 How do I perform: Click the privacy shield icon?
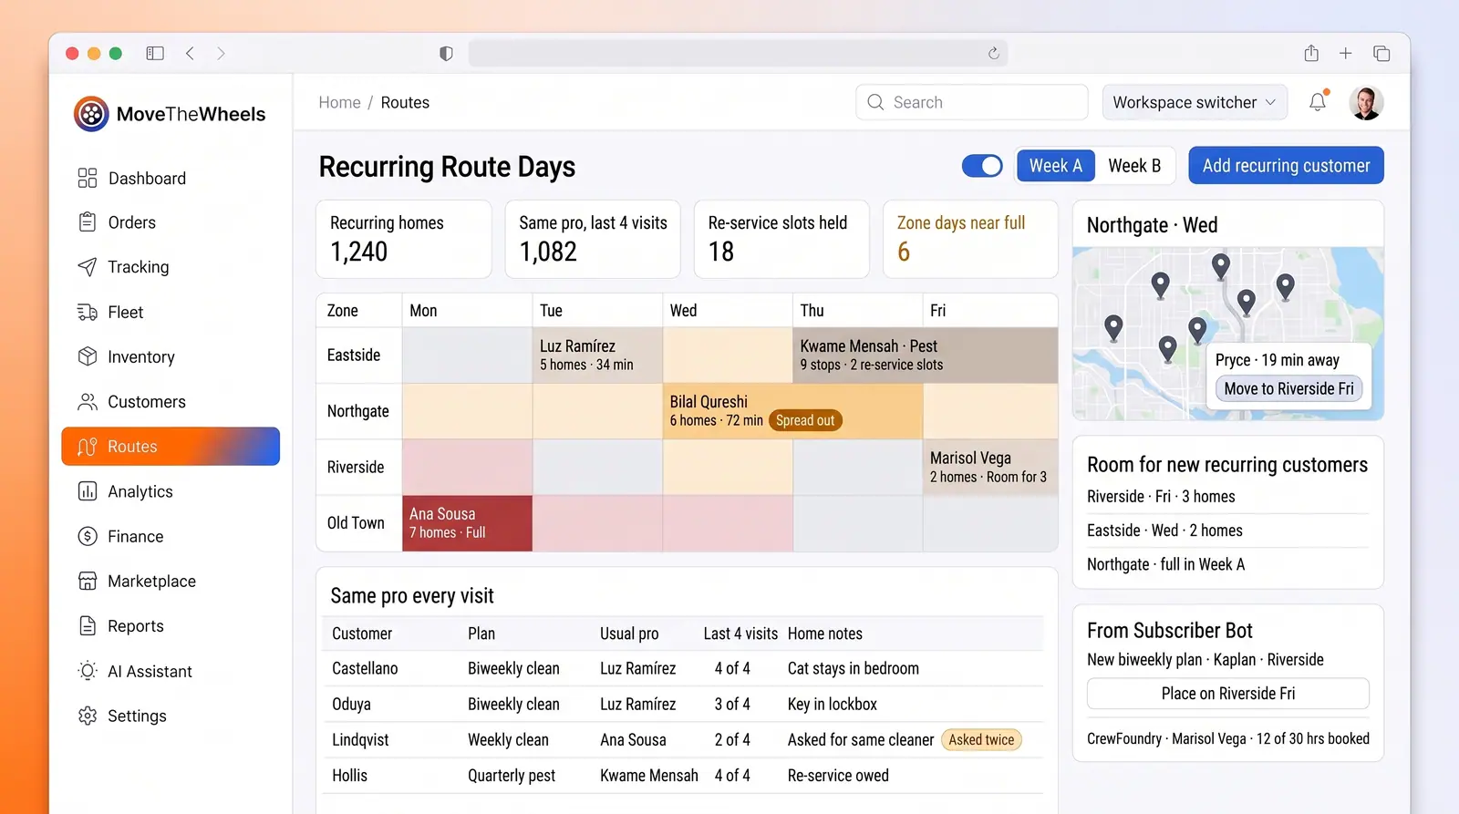(446, 54)
